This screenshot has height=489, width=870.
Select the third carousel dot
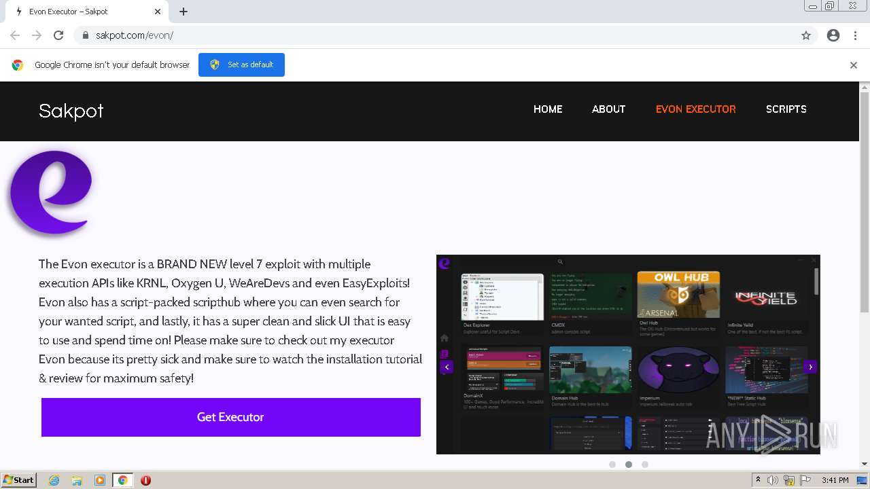645,465
